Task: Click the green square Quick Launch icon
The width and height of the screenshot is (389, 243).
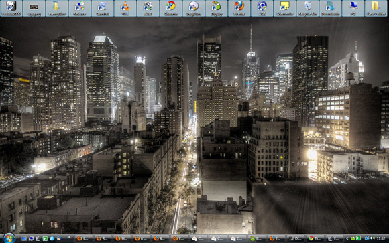Action: tap(45, 238)
